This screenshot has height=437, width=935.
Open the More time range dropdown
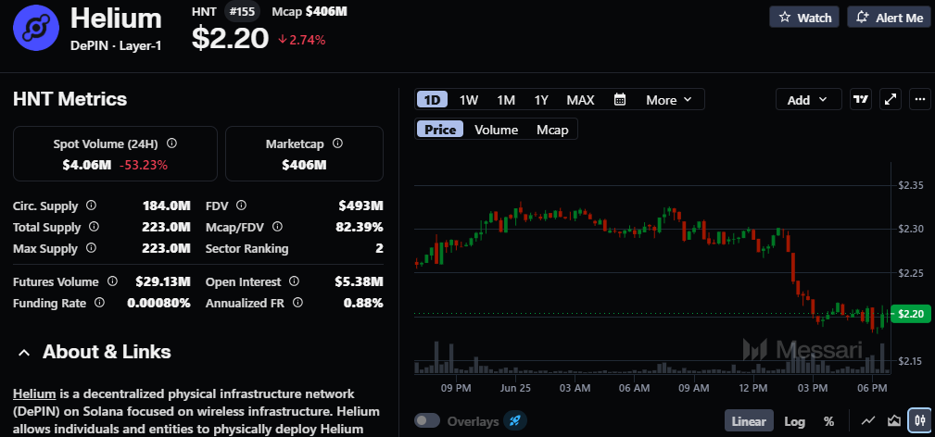pos(668,100)
